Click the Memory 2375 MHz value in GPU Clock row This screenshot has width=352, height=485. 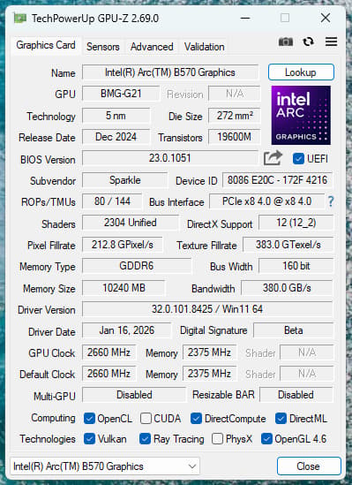pyautogui.click(x=209, y=352)
